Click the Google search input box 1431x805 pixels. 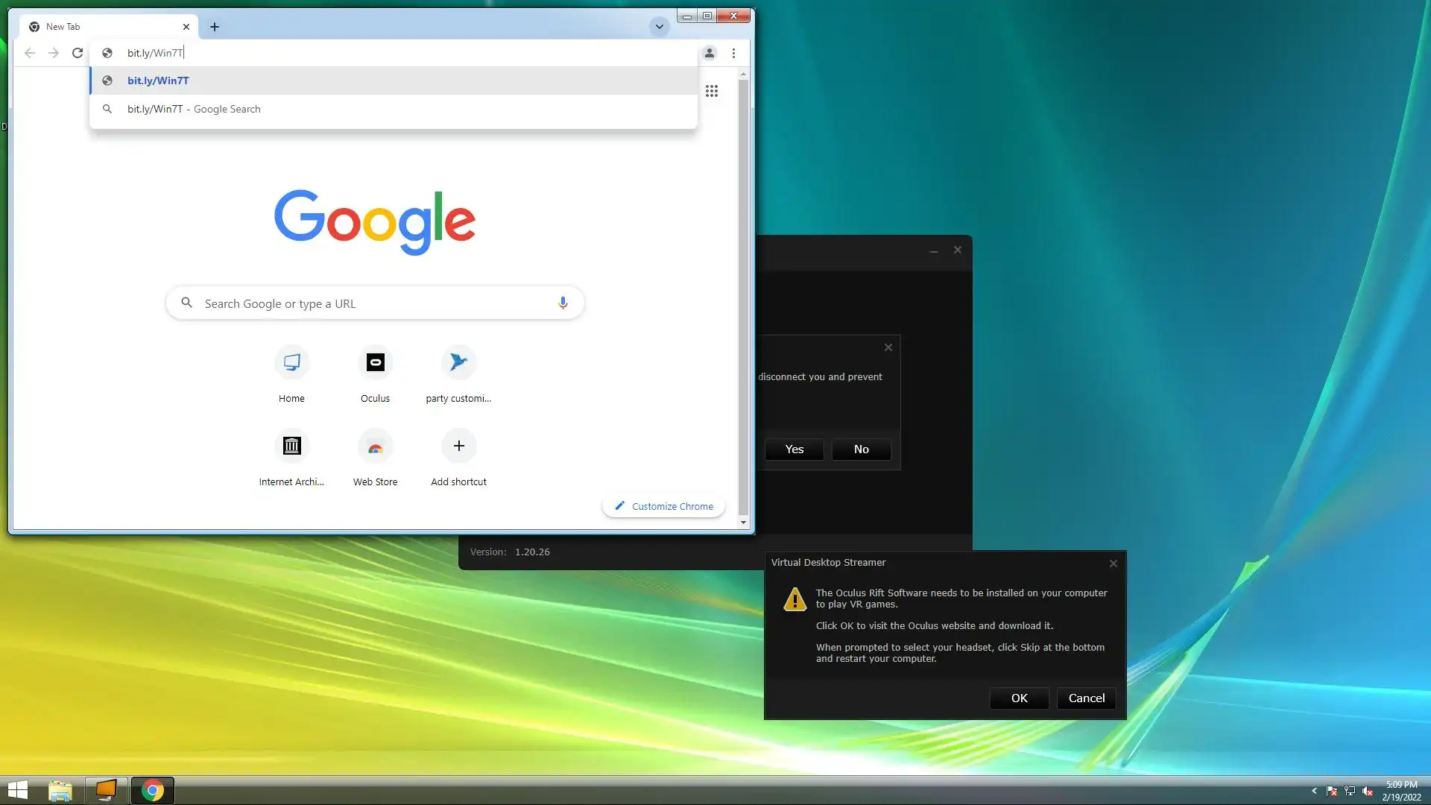373,303
